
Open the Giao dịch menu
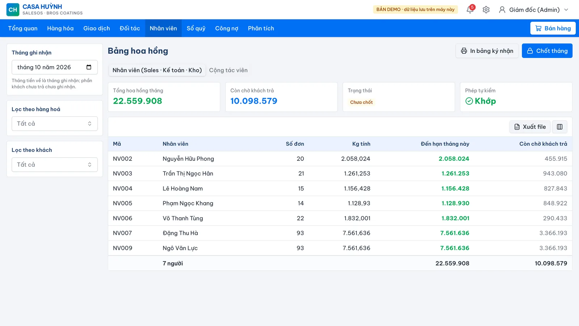[97, 28]
